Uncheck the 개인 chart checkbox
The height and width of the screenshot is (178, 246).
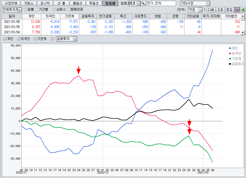(x=5, y=39)
